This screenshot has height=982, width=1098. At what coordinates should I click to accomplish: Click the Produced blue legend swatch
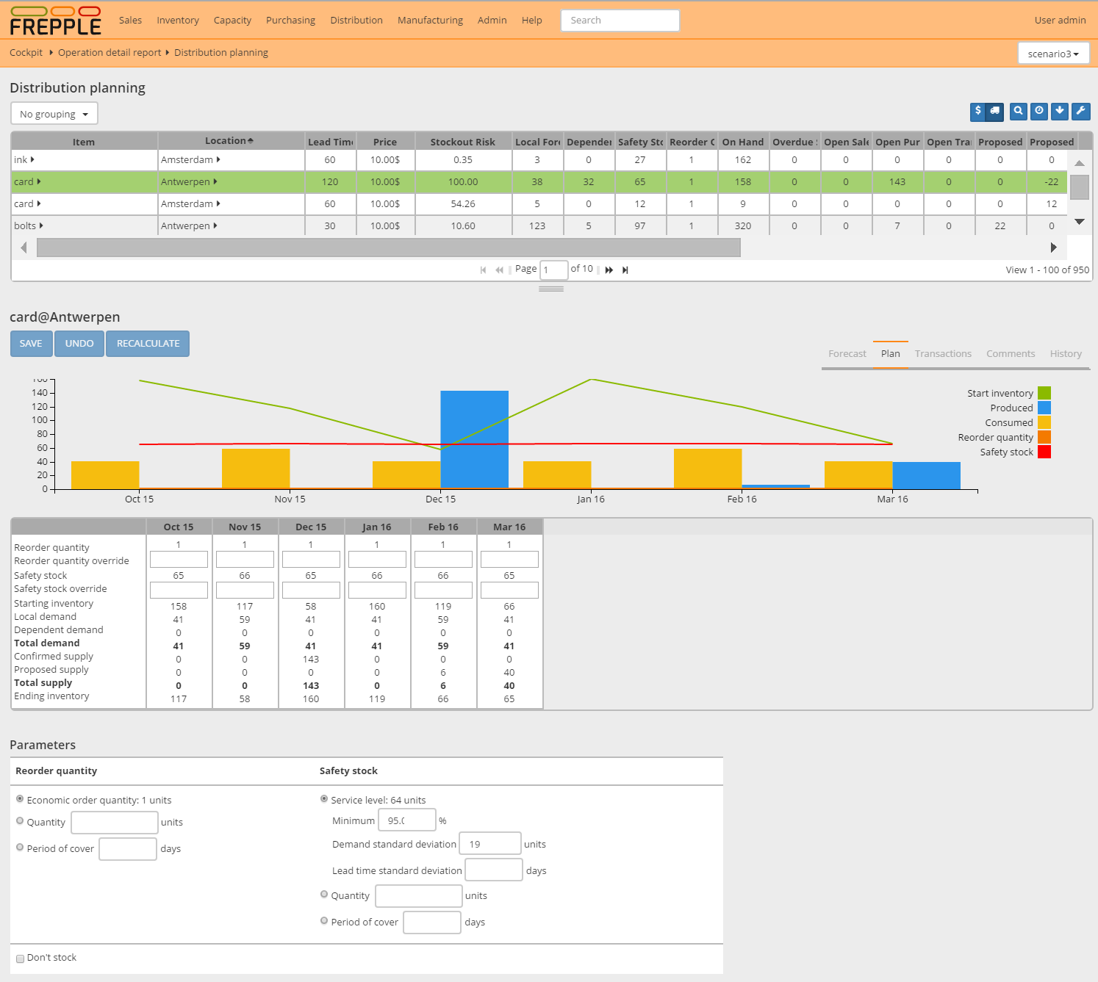[1044, 408]
